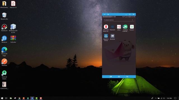
Task: Switch to Postman on the taskbar
Action: click(23, 98)
